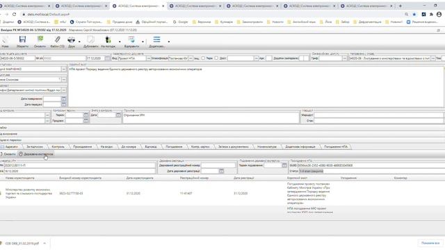The width and height of the screenshot is (445, 250).
Task: Click the browser address bar URL
Action: 49,14
